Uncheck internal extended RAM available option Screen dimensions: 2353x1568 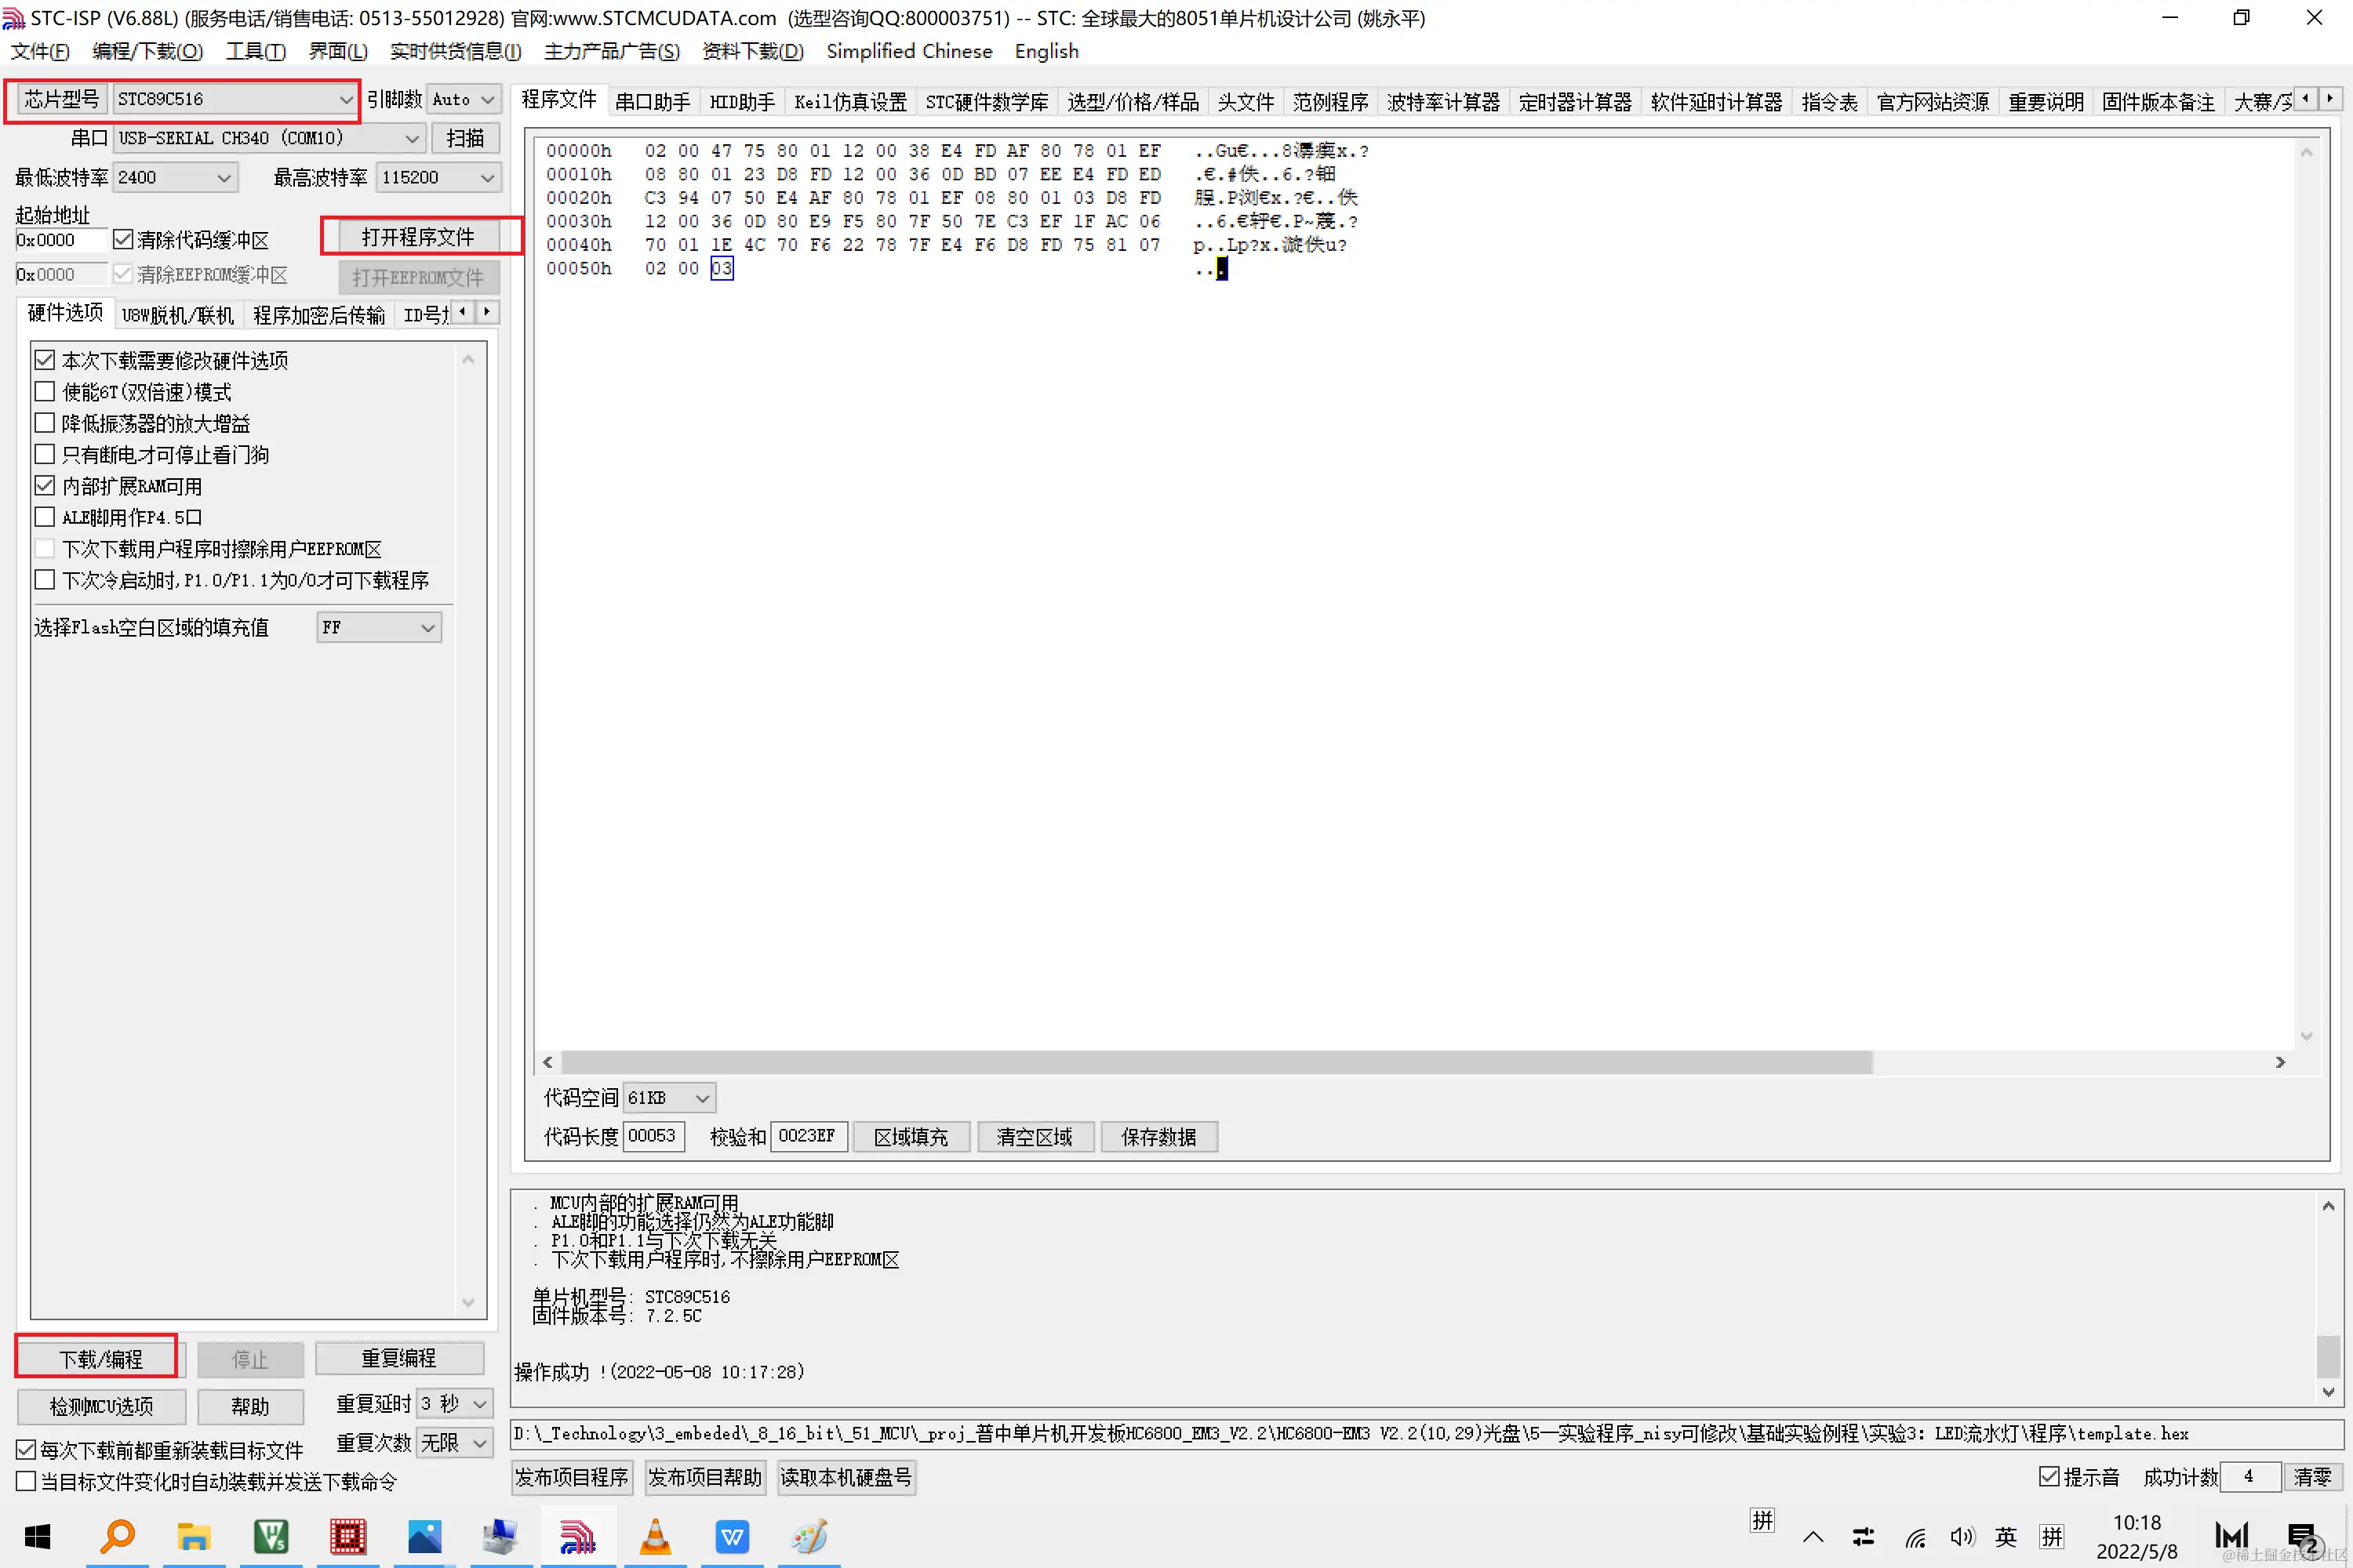pyautogui.click(x=45, y=486)
